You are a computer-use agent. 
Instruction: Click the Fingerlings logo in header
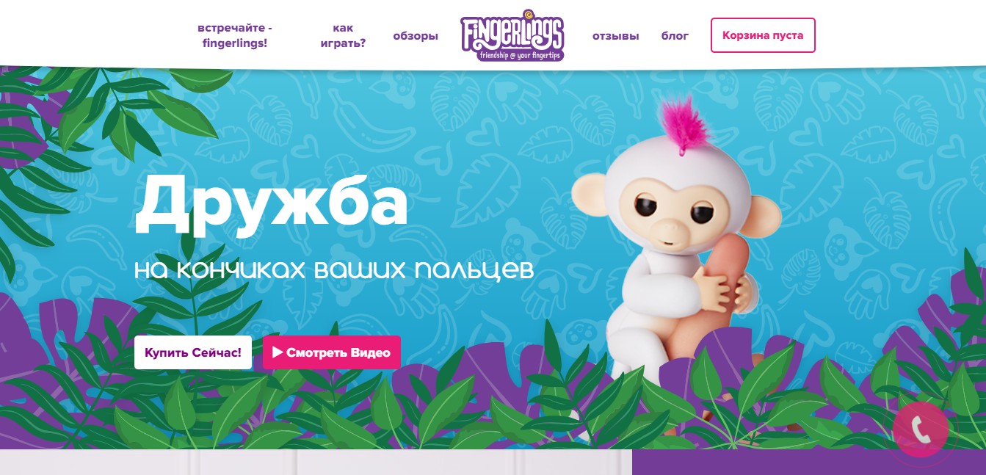tap(512, 35)
